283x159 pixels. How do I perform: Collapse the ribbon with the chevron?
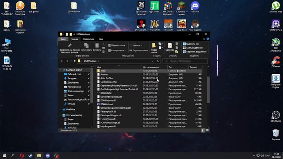click(204, 39)
